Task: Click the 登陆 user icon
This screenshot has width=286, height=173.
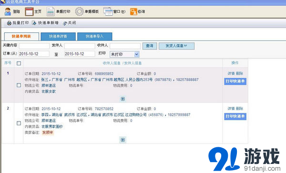Action: [8, 11]
